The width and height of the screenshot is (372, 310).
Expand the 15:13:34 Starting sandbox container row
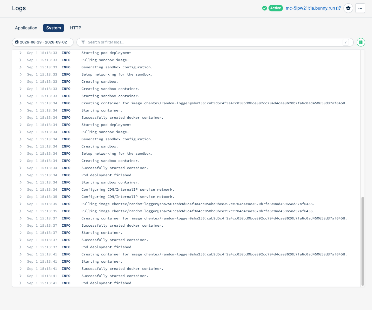pyautogui.click(x=20, y=182)
